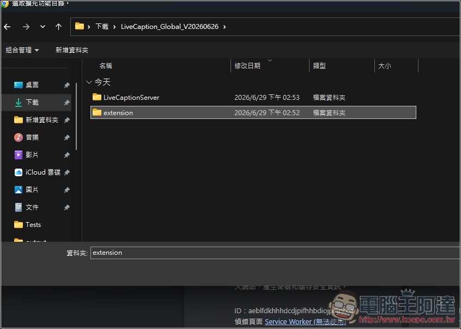
Task: Click the Chrome icon in dialog title
Action: [x=4, y=4]
